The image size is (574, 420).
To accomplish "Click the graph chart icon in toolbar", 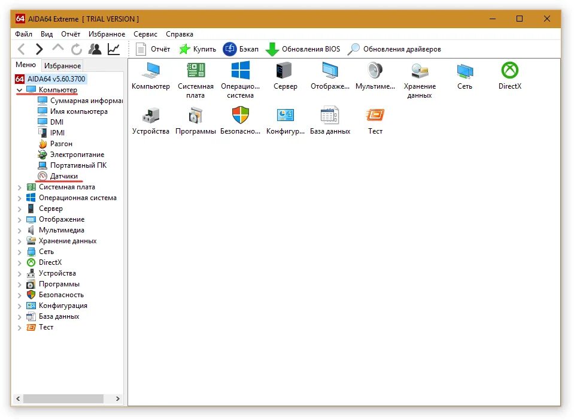I will [114, 49].
